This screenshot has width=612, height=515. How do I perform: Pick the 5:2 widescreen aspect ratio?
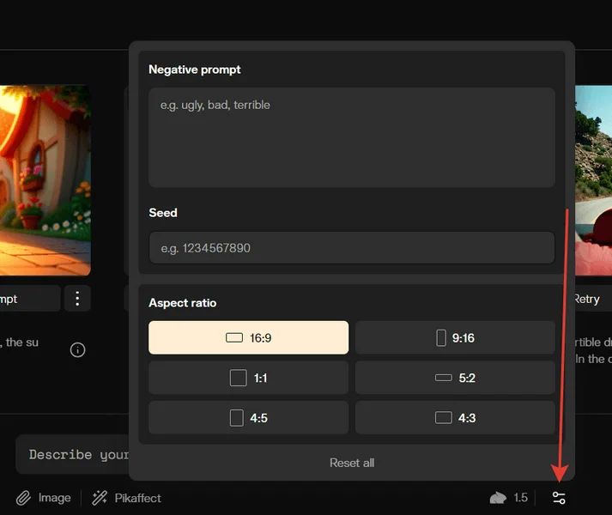pos(455,378)
